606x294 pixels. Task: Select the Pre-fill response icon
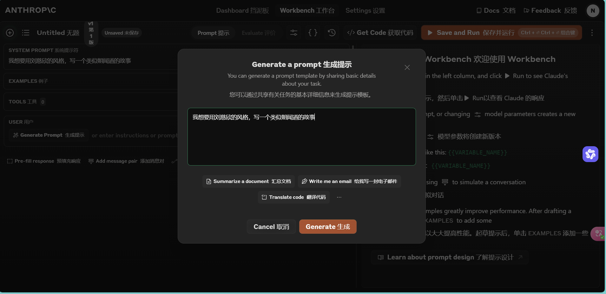[9, 161]
